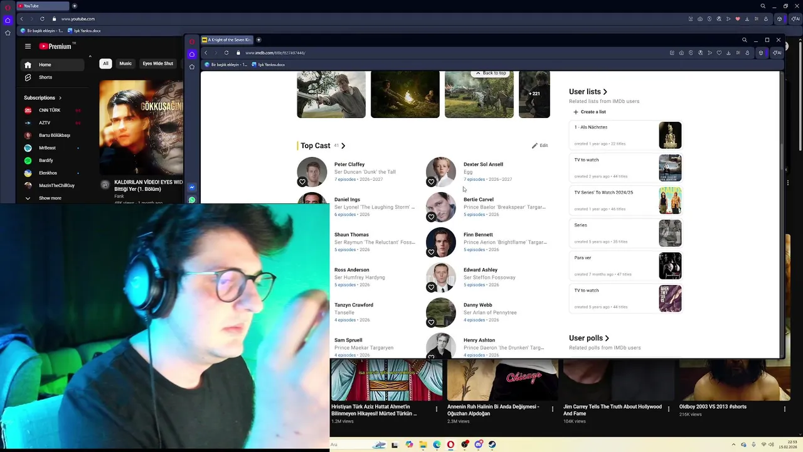Open Shorts in the YouTube sidebar
Viewport: 803px width, 452px height.
[53, 77]
